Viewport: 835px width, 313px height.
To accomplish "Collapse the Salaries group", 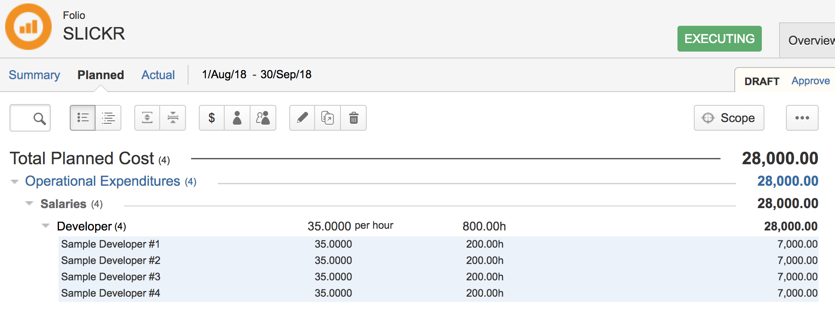I will point(29,203).
